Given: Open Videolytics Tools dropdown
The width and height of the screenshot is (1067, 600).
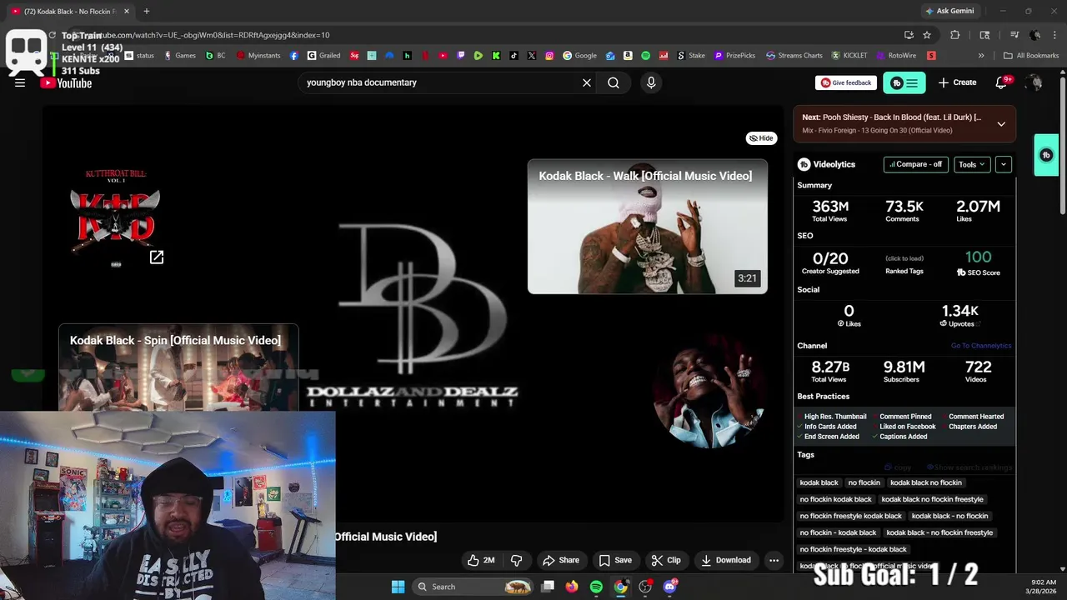Looking at the screenshot, I should coord(972,164).
